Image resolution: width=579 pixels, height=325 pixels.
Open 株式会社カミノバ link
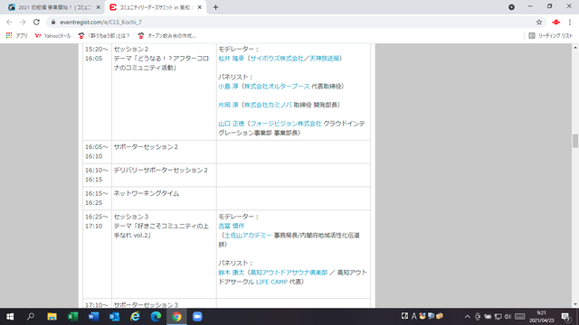pos(268,105)
